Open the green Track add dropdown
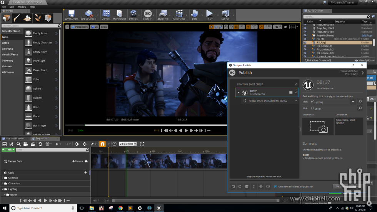Image resolution: width=377 pixels, height=212 pixels. (8, 150)
